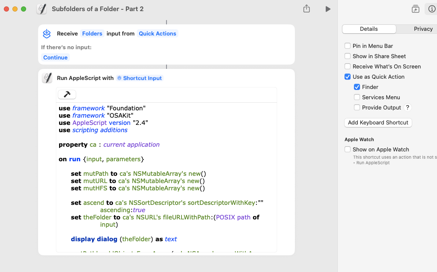Click the Run AppleScript action icon
The height and width of the screenshot is (272, 437).
pos(47,78)
